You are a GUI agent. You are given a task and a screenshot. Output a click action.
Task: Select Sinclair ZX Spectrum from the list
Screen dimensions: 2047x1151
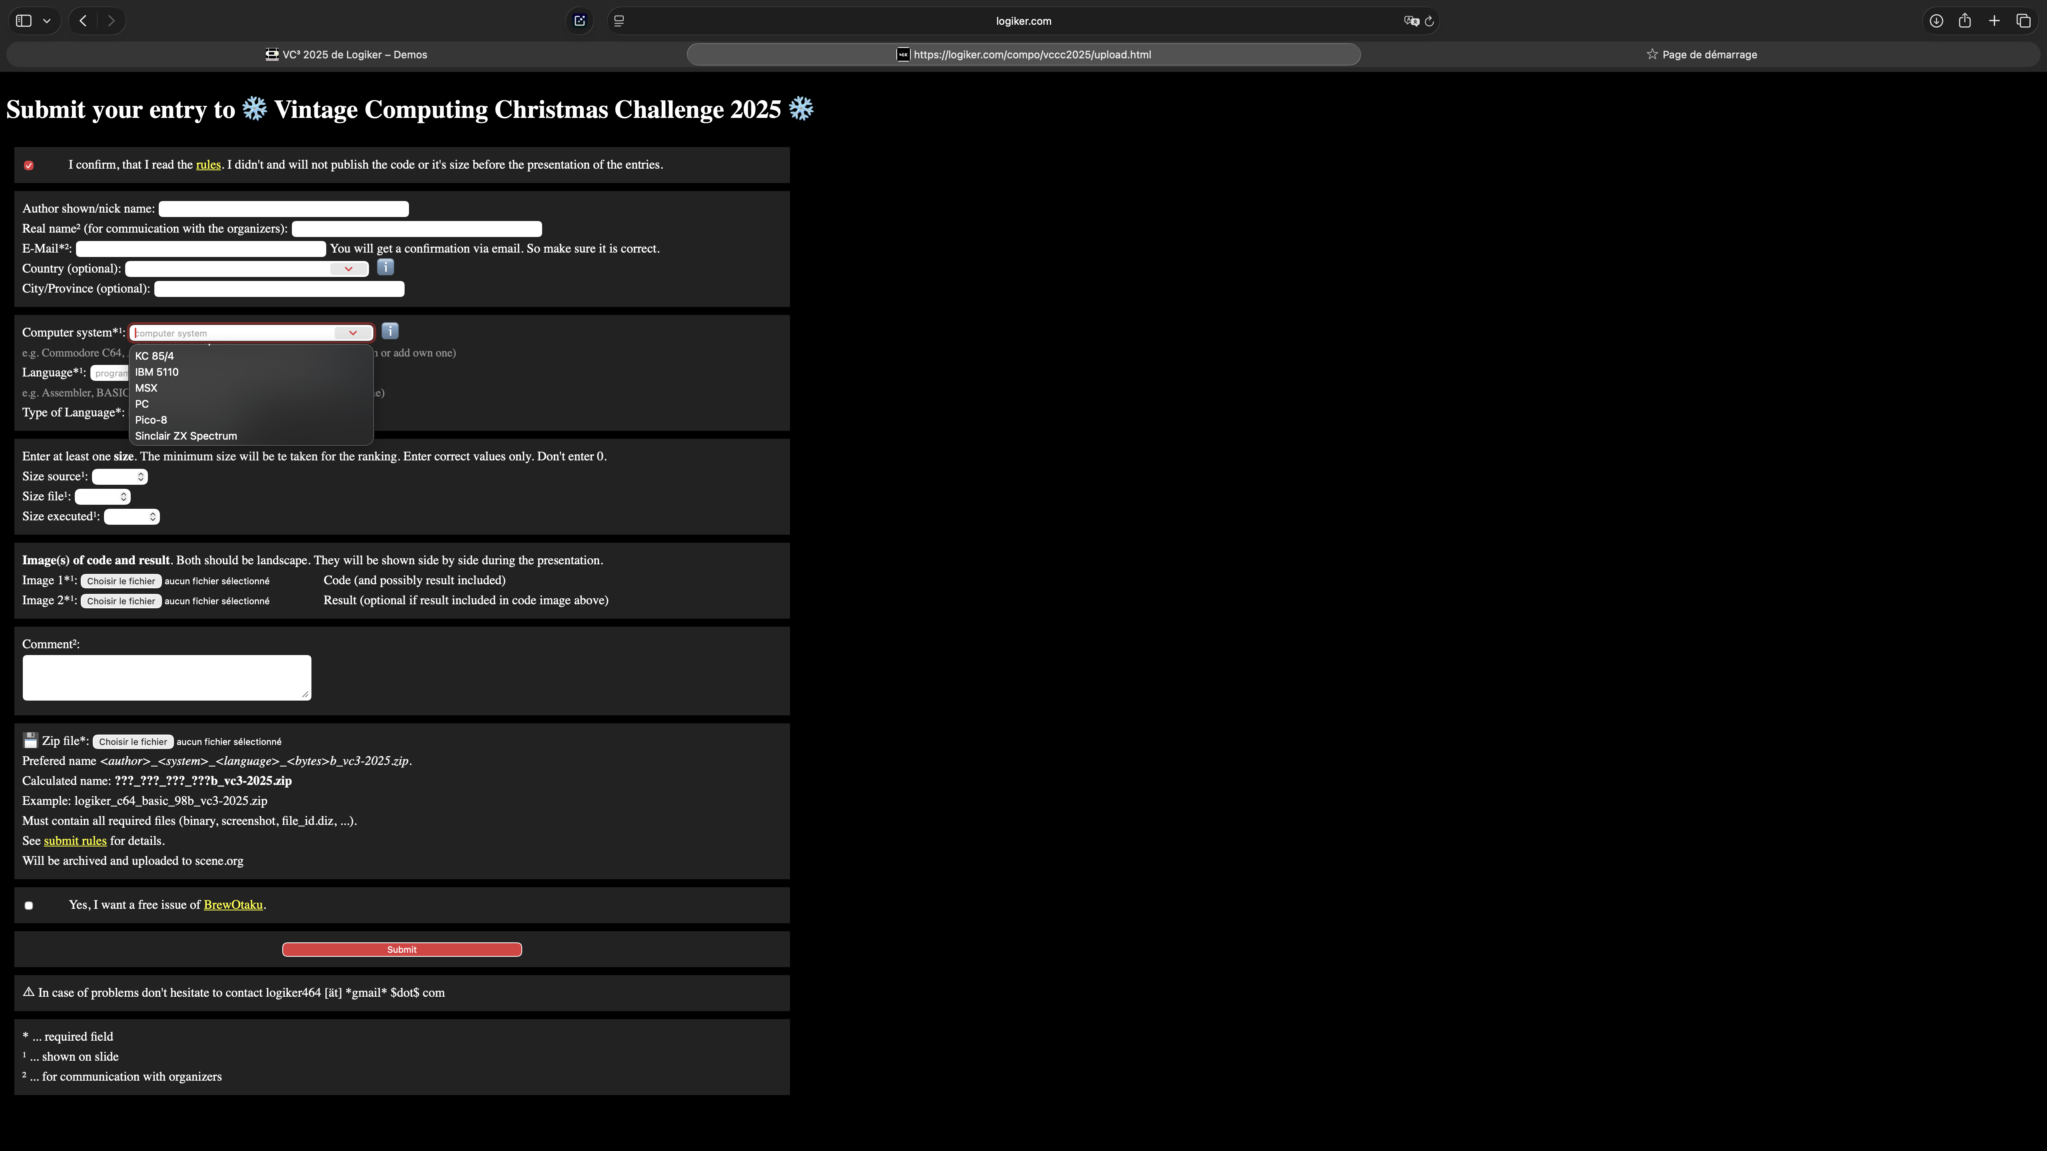tap(186, 436)
